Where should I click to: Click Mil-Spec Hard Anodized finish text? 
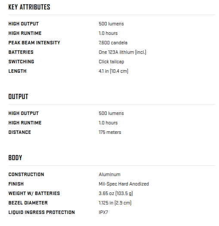[x=124, y=184]
